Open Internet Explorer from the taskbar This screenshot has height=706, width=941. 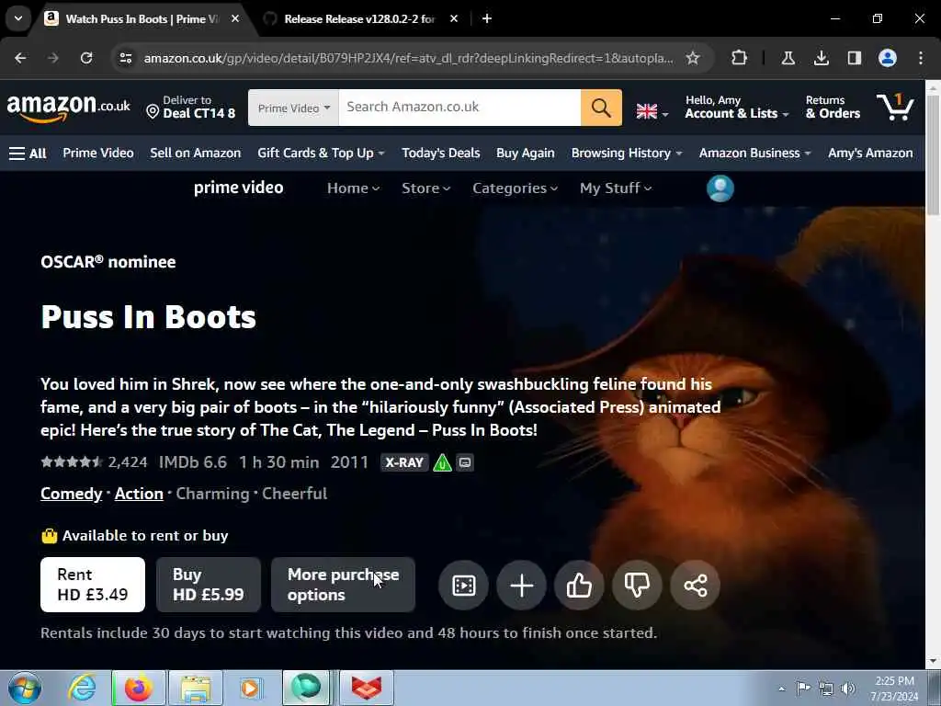(x=82, y=688)
